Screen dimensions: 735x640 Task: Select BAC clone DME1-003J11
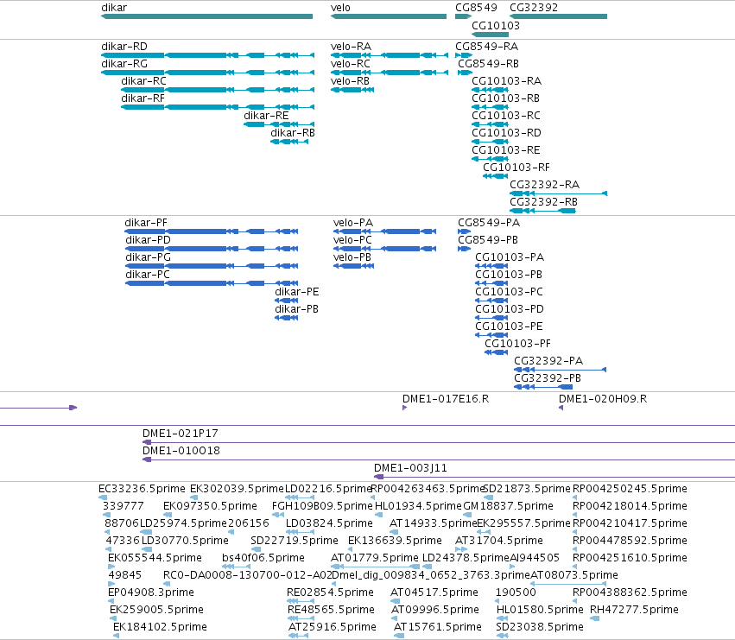(x=554, y=478)
